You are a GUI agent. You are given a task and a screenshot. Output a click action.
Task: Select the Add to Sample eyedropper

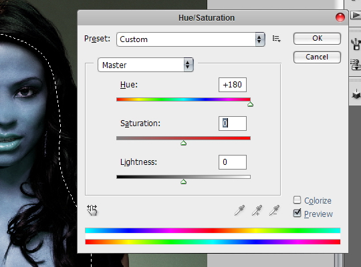point(257,210)
